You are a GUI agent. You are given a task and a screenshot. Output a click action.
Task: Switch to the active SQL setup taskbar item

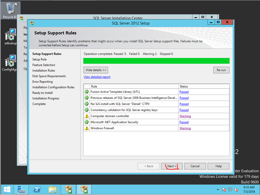(x=84, y=189)
